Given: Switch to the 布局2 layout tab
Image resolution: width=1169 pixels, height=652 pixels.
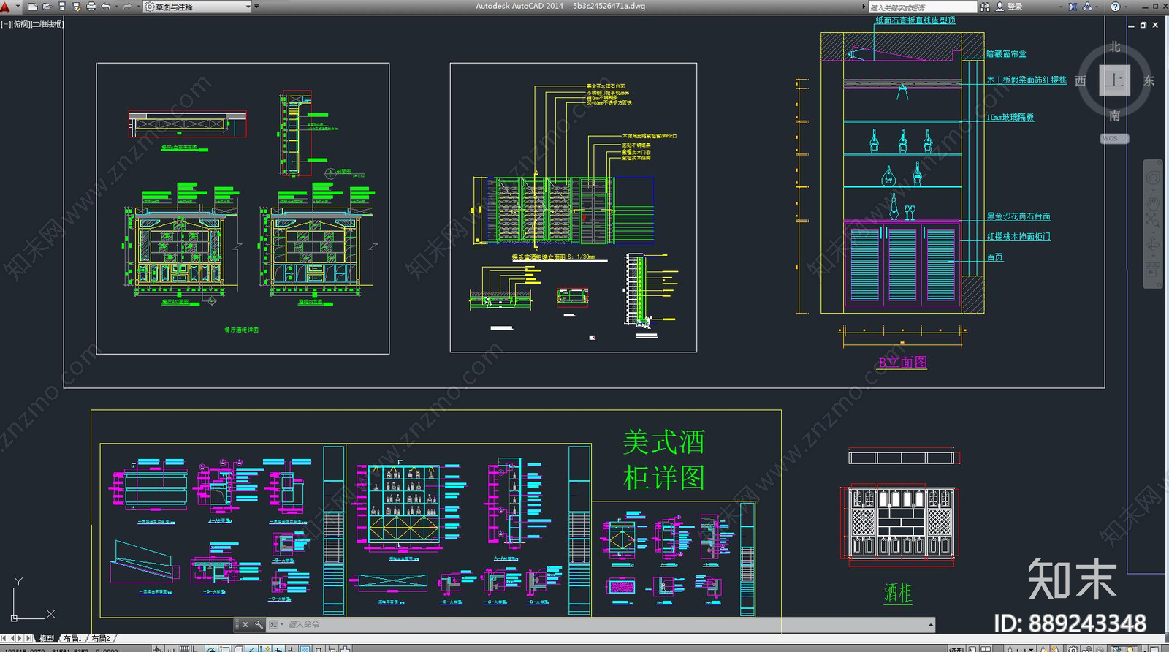Looking at the screenshot, I should 101,638.
